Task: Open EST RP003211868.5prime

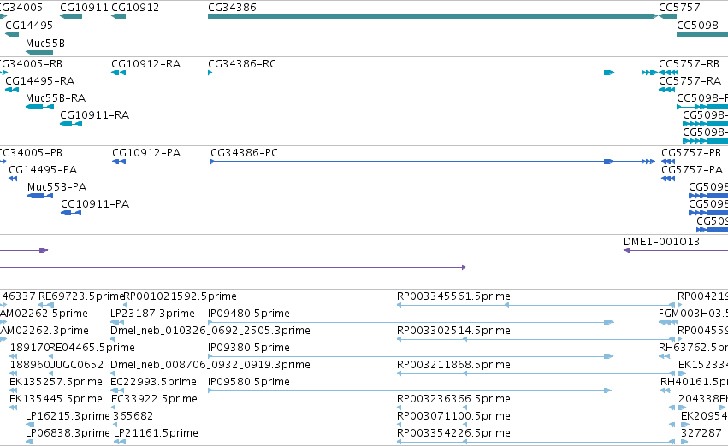Action: [x=453, y=365]
